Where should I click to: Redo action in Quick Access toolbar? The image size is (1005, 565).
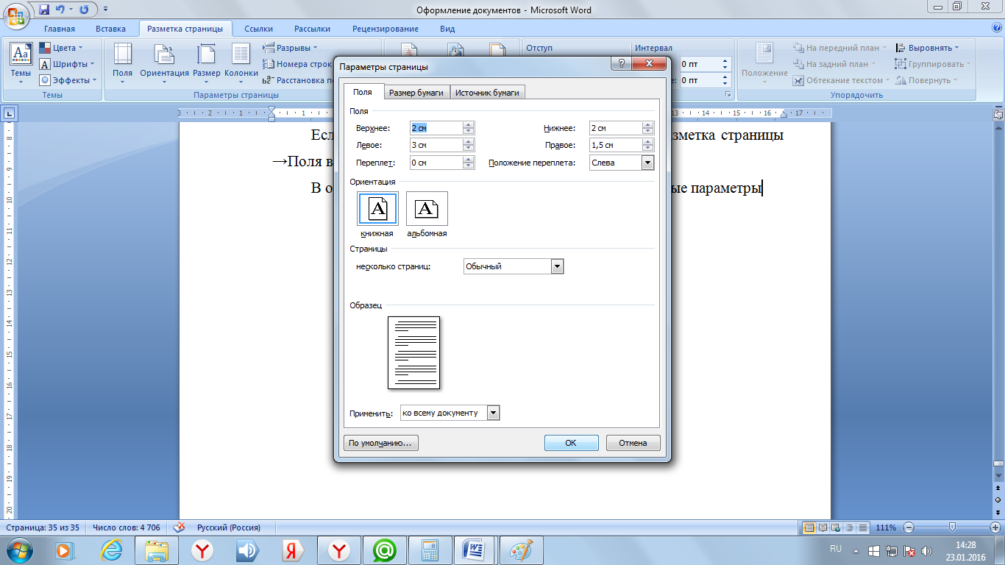coord(84,10)
